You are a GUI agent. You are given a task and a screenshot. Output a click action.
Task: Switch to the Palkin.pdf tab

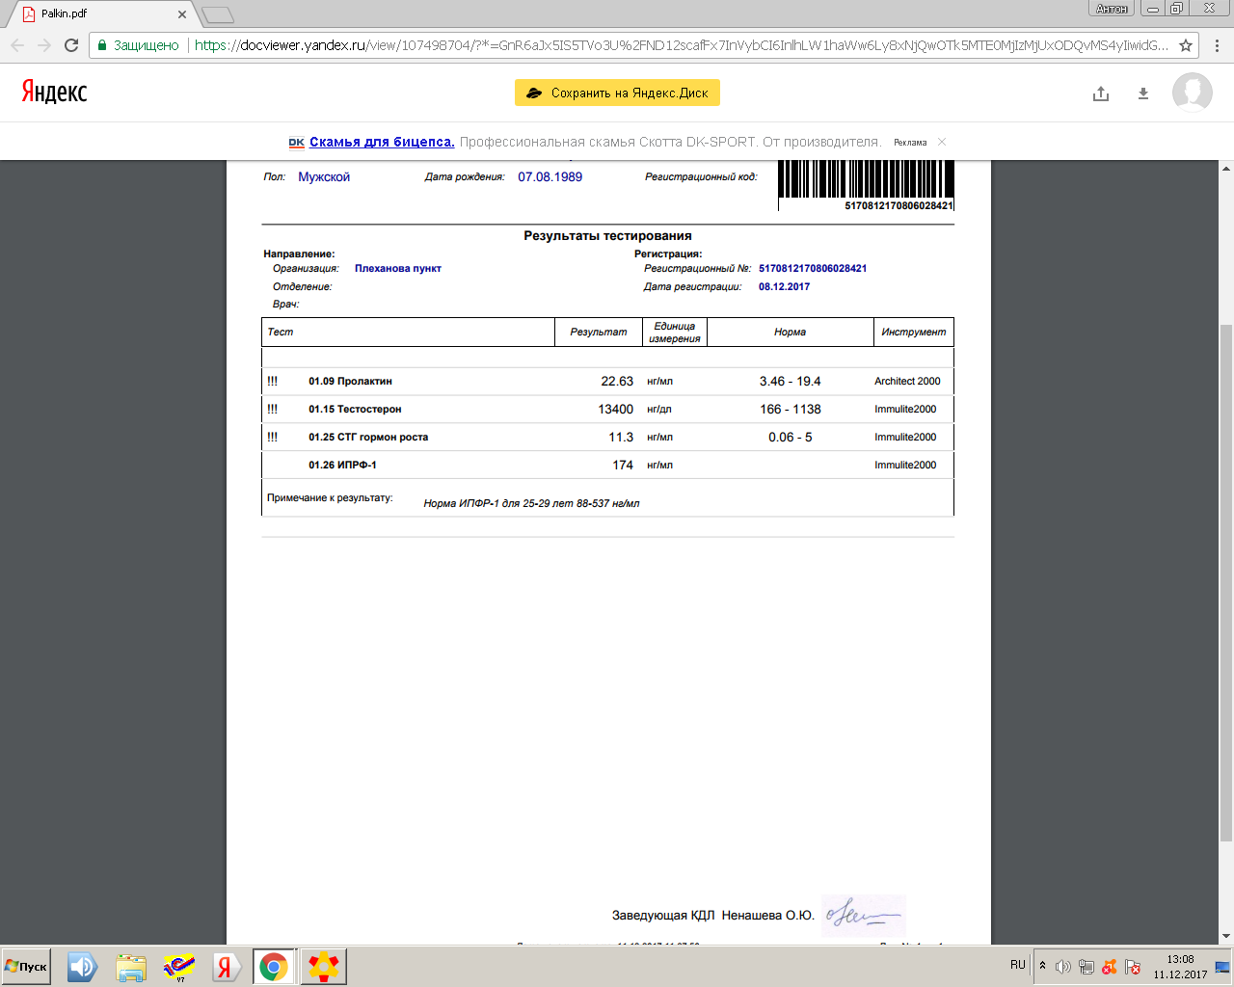(96, 13)
